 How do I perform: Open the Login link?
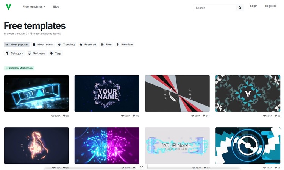coord(254,6)
